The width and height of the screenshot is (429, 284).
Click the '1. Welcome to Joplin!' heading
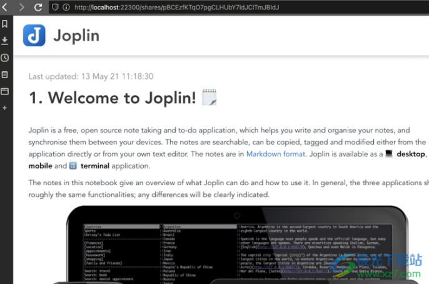113,98
